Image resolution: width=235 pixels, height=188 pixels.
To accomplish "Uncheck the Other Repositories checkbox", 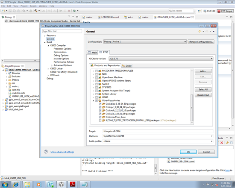I will [x=97, y=100].
